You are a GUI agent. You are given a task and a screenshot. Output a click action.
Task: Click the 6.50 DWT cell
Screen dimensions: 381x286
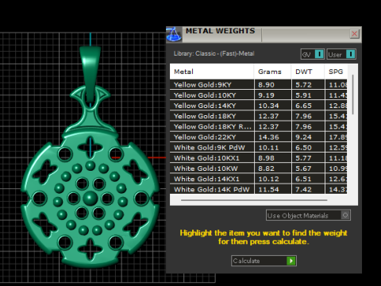pyautogui.click(x=308, y=148)
